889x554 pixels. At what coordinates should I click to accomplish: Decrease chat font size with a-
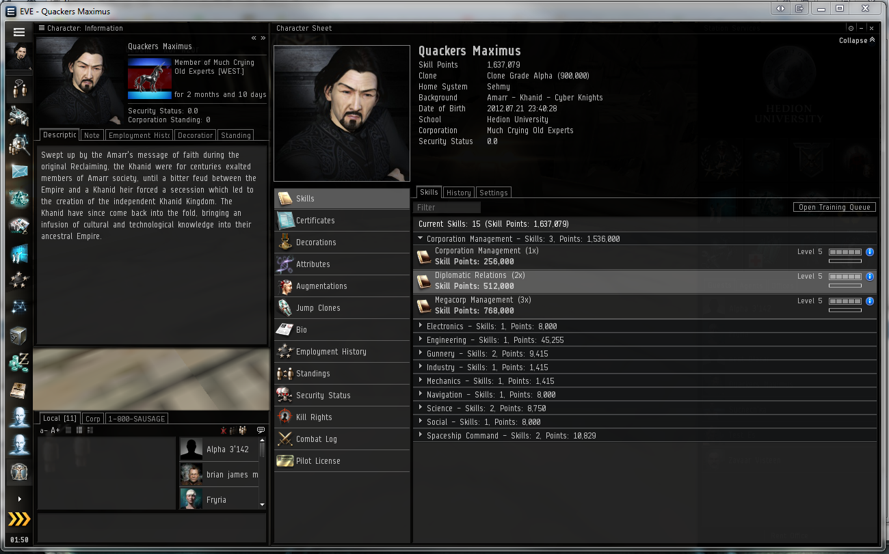(44, 430)
